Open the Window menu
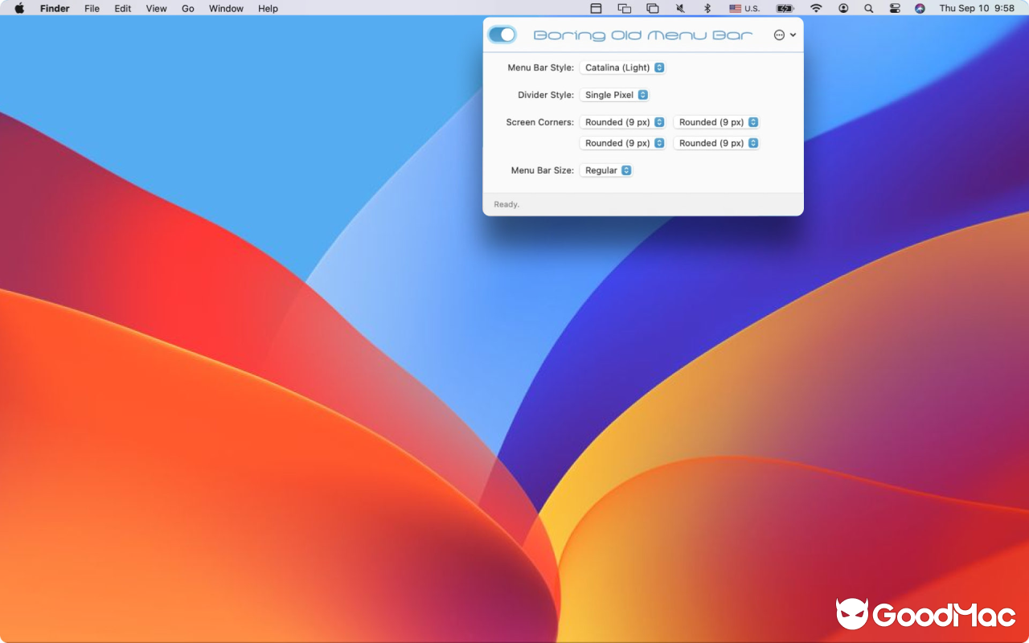Viewport: 1029px width, 643px height. coord(226,8)
